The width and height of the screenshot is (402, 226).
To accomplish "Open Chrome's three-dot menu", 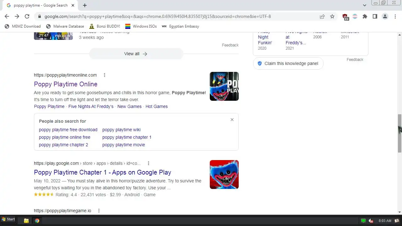I will tap(395, 16).
